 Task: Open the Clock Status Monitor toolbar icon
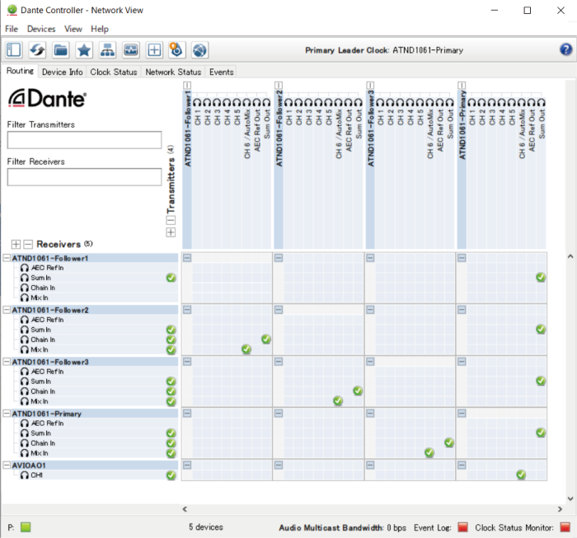(x=130, y=49)
